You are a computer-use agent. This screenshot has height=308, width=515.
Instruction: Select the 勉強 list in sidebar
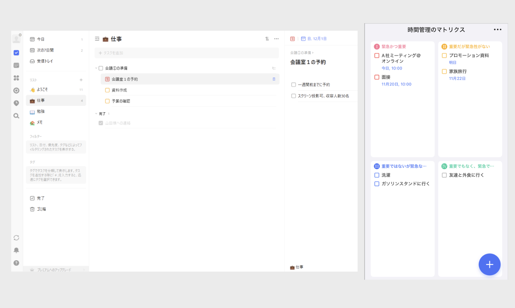(x=41, y=111)
